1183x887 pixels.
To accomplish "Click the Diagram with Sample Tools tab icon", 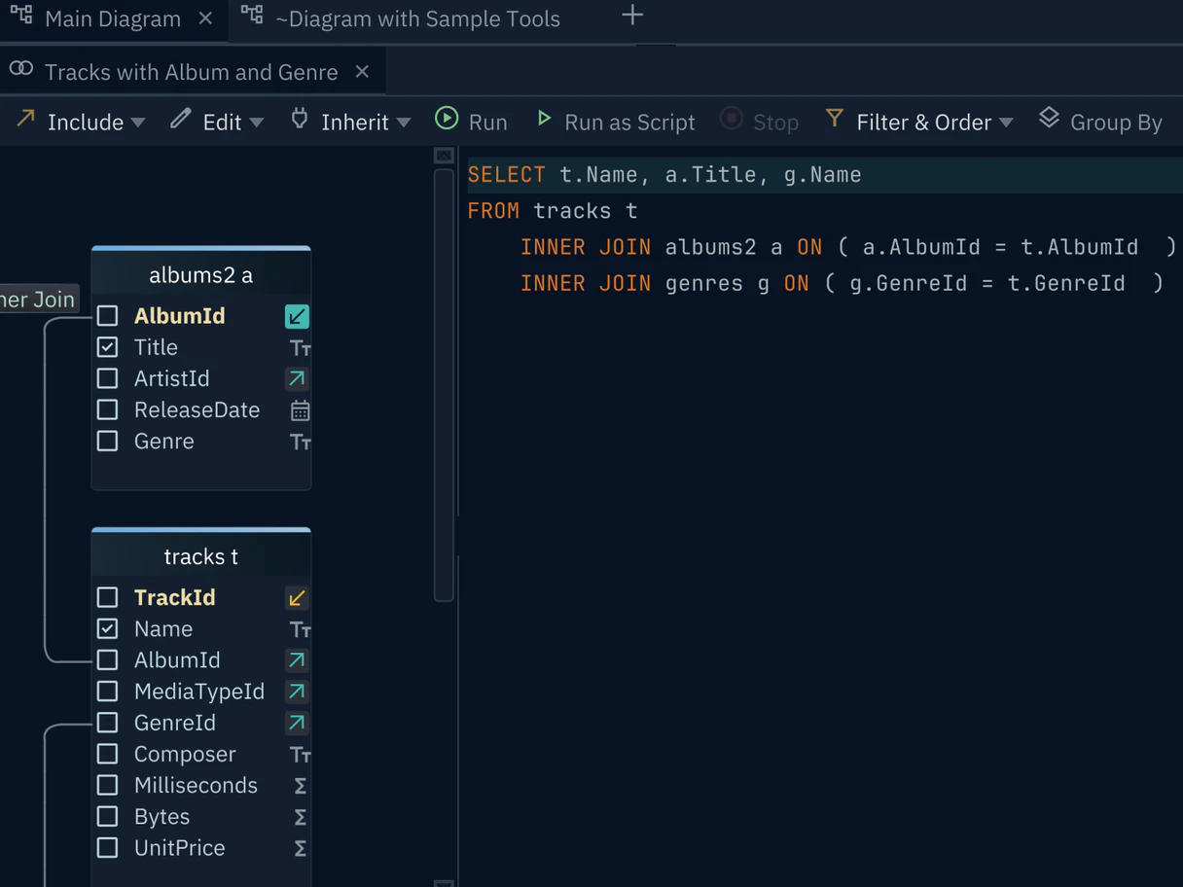I will coord(252,16).
